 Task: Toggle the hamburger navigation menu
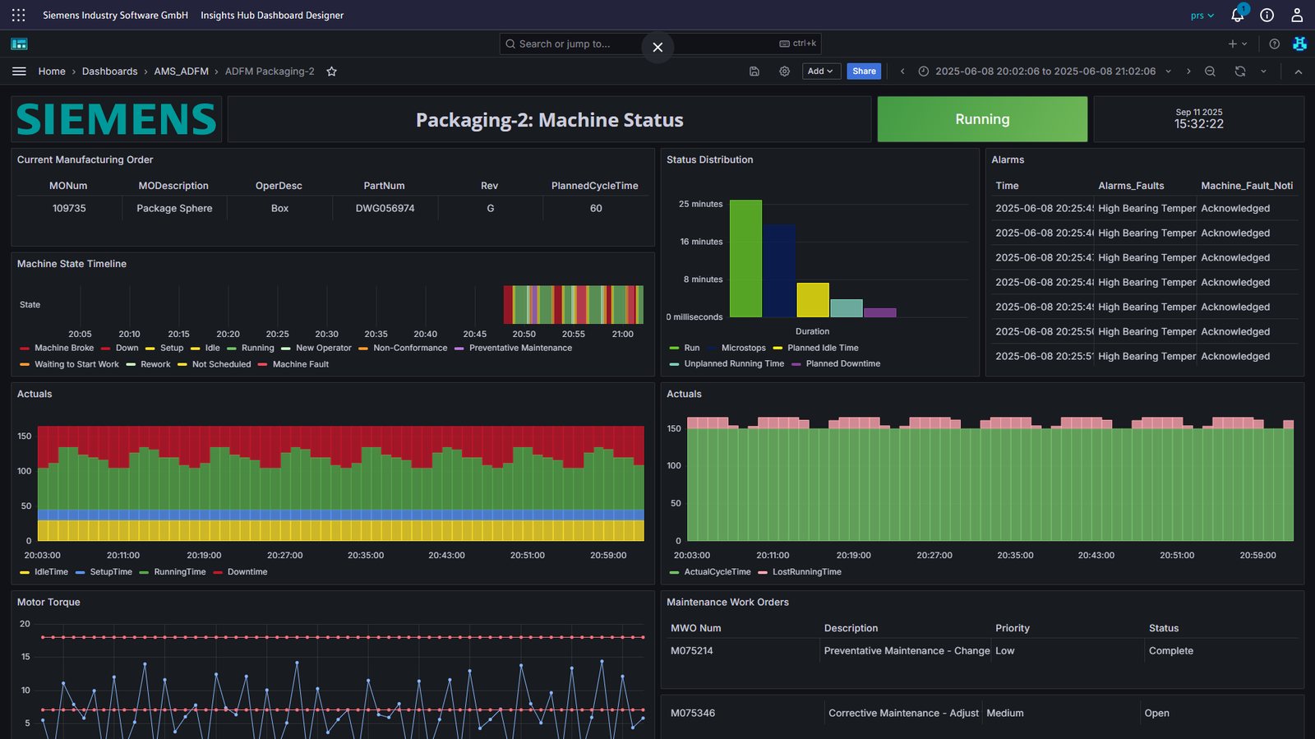(19, 72)
